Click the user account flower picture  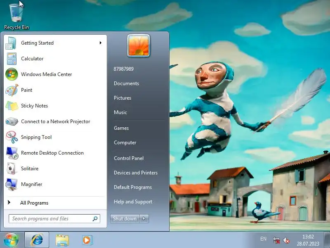click(139, 45)
